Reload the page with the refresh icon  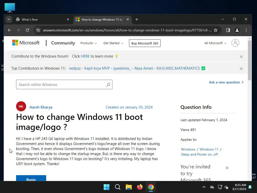tap(27, 30)
